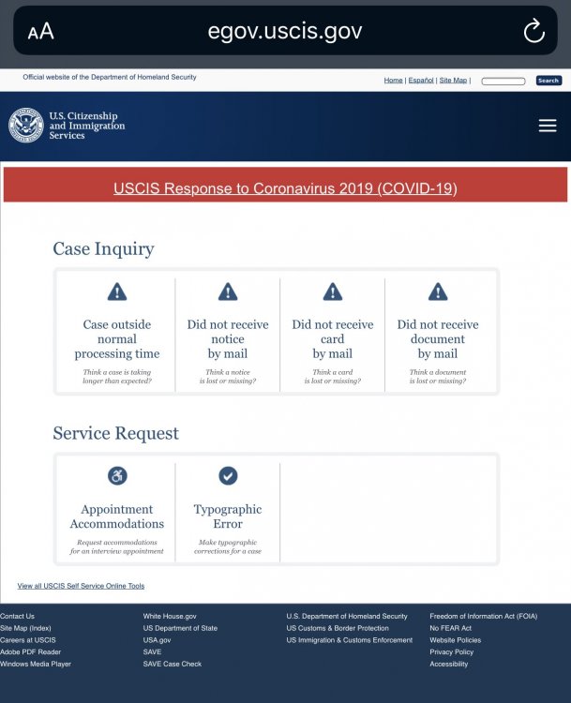Open Accessibility footer link
This screenshot has height=703, width=571.
click(x=448, y=664)
